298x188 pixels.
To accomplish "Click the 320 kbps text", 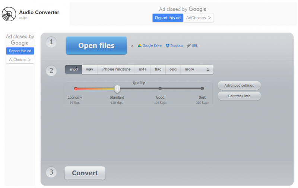I will [202, 103].
